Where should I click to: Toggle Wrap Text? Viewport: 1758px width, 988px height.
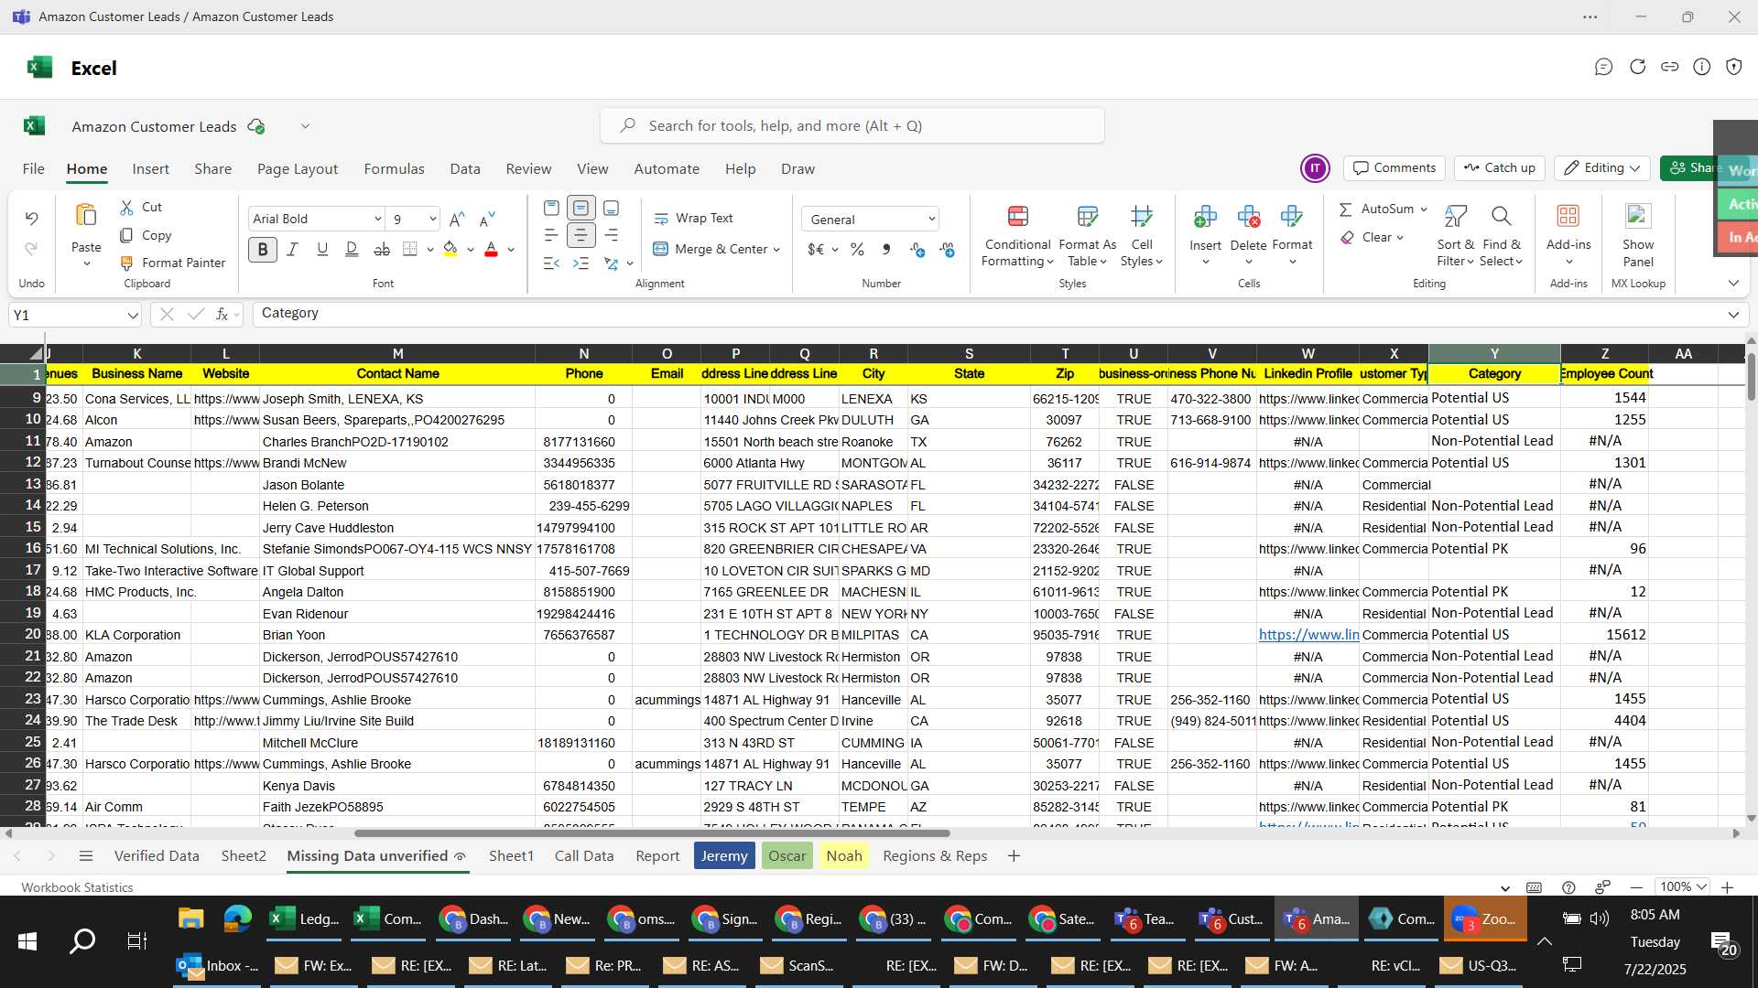pyautogui.click(x=693, y=218)
